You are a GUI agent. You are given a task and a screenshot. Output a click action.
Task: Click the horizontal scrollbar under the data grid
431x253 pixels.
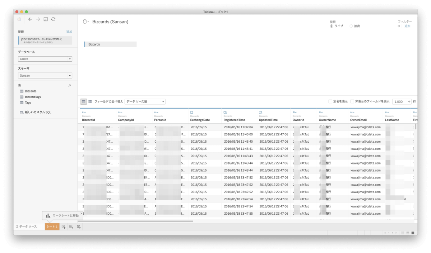point(135,221)
